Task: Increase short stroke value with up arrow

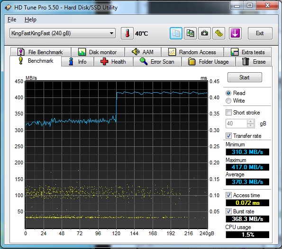Action: [x=250, y=122]
